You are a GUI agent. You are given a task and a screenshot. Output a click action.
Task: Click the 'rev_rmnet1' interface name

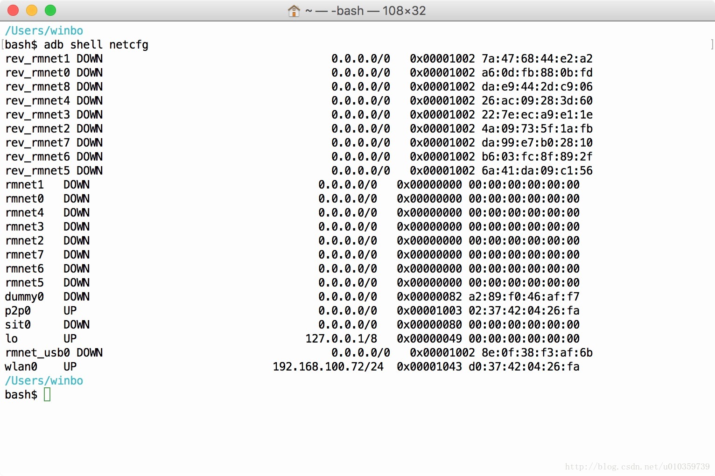(37, 59)
